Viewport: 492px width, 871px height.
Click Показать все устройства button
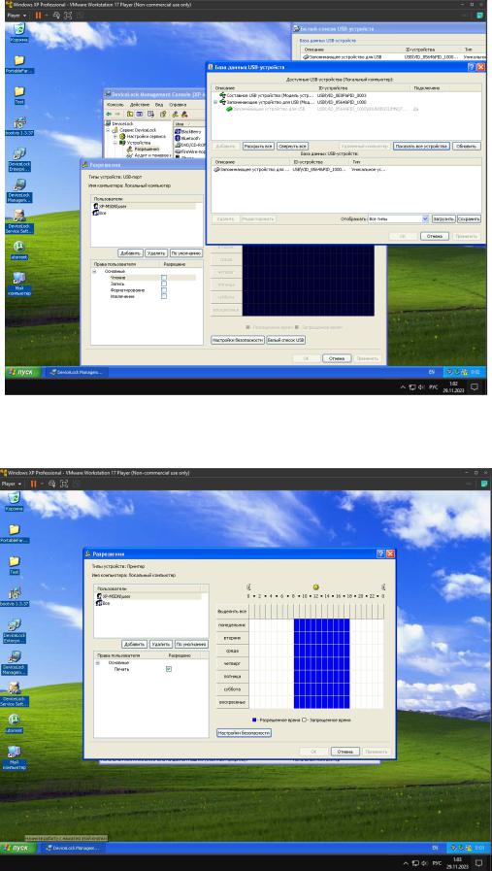pos(421,146)
